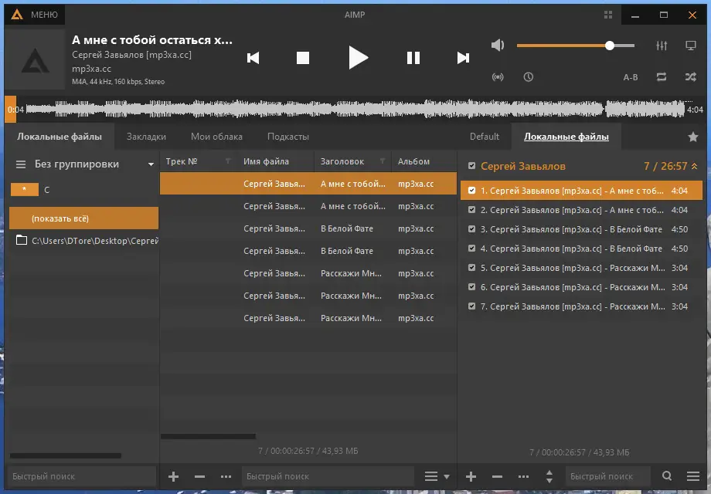This screenshot has height=494, width=711.
Task: Select the underlined Локальные файлы playlist tab
Action: [566, 137]
